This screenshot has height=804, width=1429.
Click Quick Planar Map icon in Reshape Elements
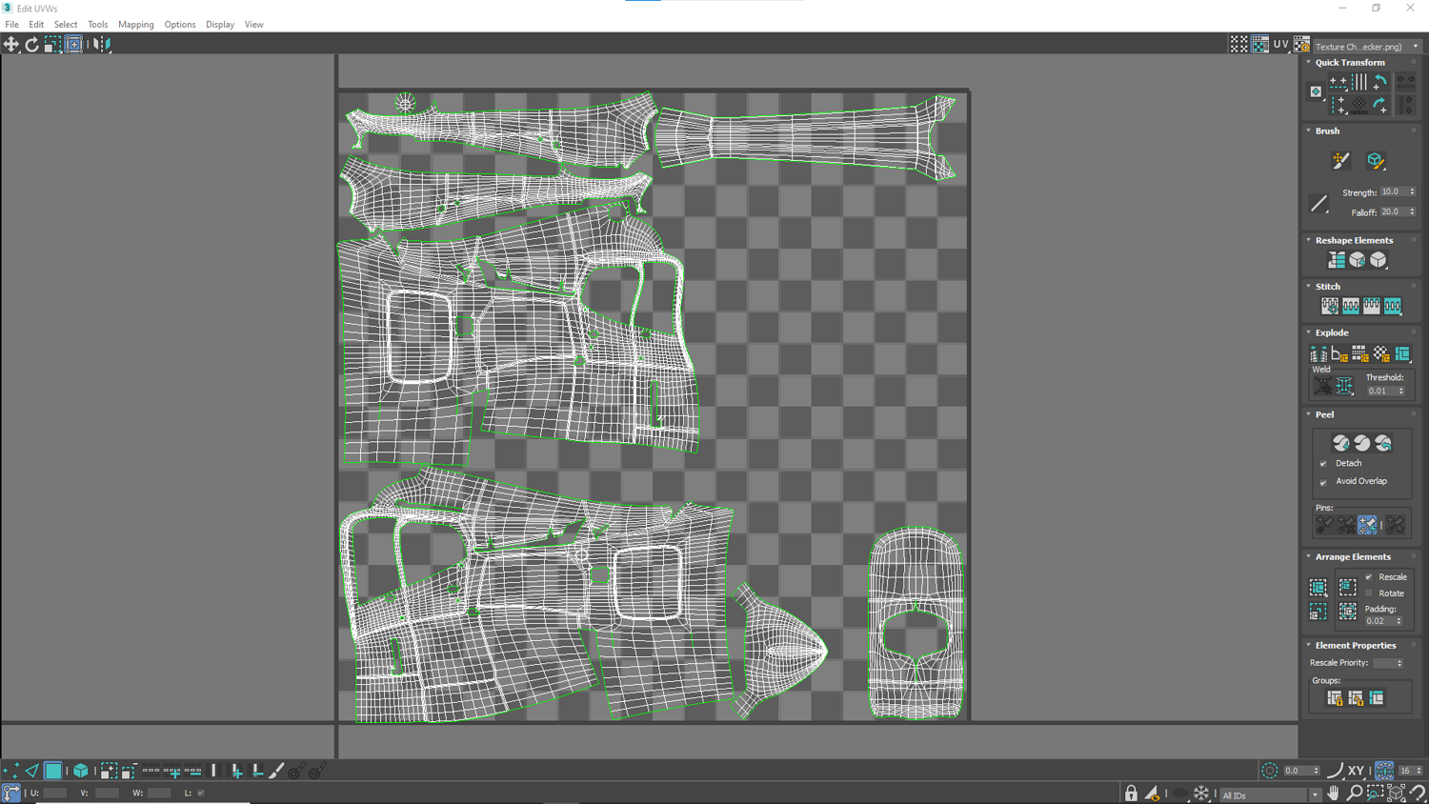1337,260
